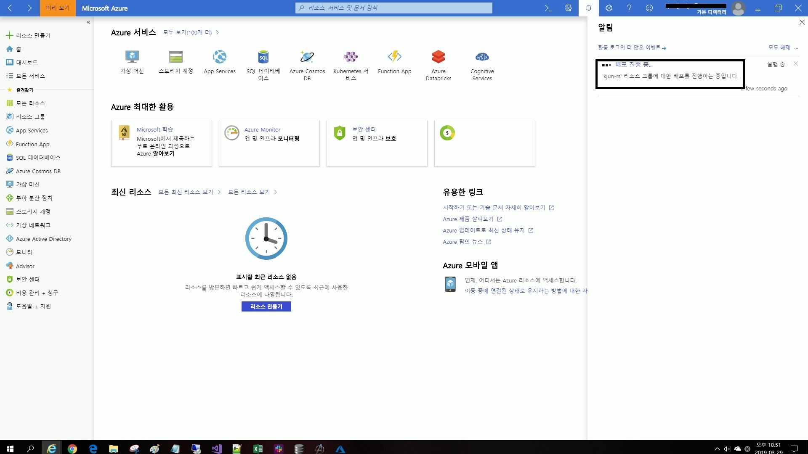Open notification more options ellipsis
The width and height of the screenshot is (808, 454).
(x=796, y=48)
